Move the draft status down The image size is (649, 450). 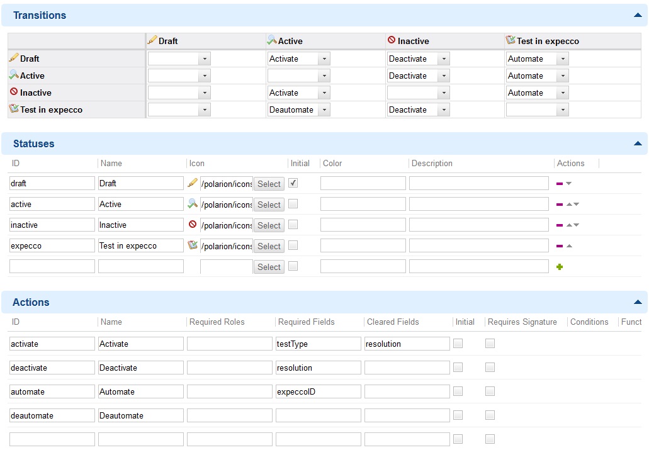(x=569, y=184)
